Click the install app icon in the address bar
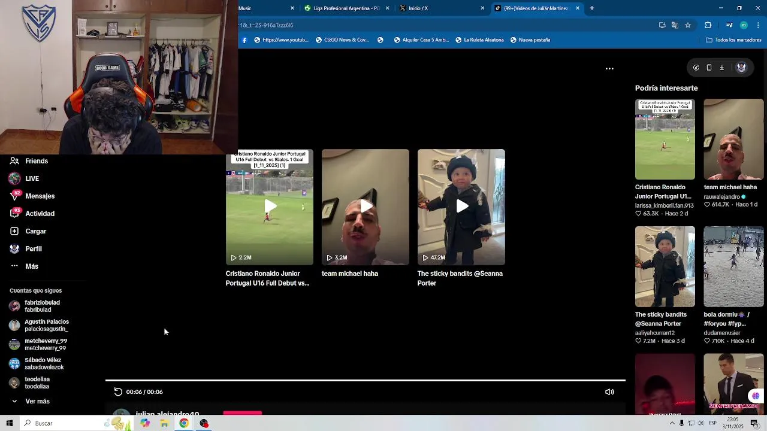Screen dimensions: 767x431 tap(662, 25)
